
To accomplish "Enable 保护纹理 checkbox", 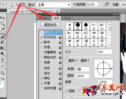I will [x=42, y=88].
